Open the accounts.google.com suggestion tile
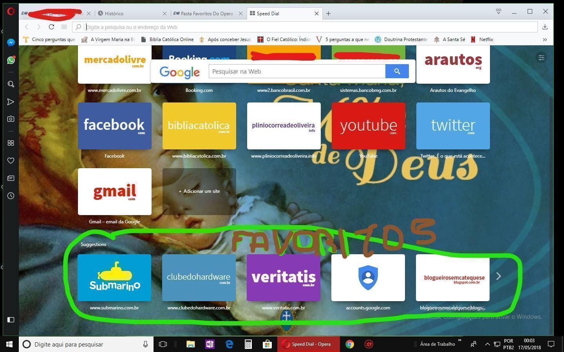The height and width of the screenshot is (352, 564). 368,278
